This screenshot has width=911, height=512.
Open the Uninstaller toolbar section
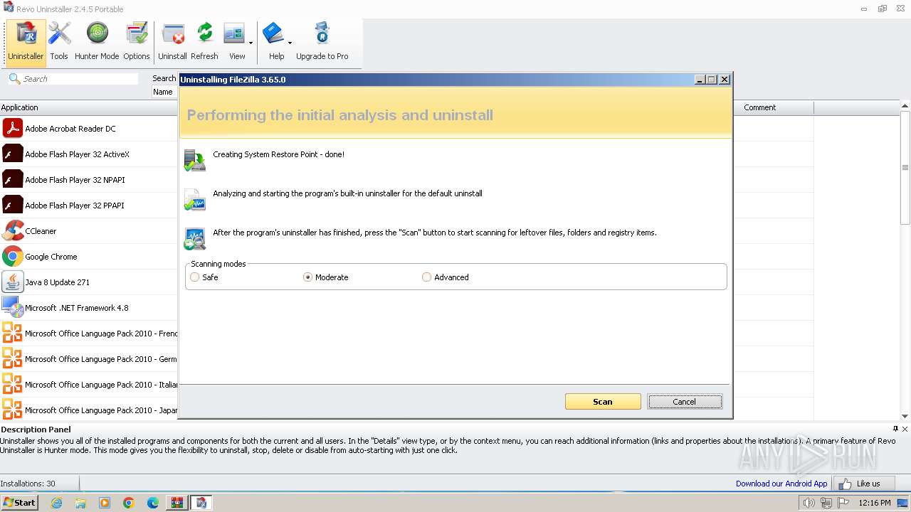click(x=26, y=42)
